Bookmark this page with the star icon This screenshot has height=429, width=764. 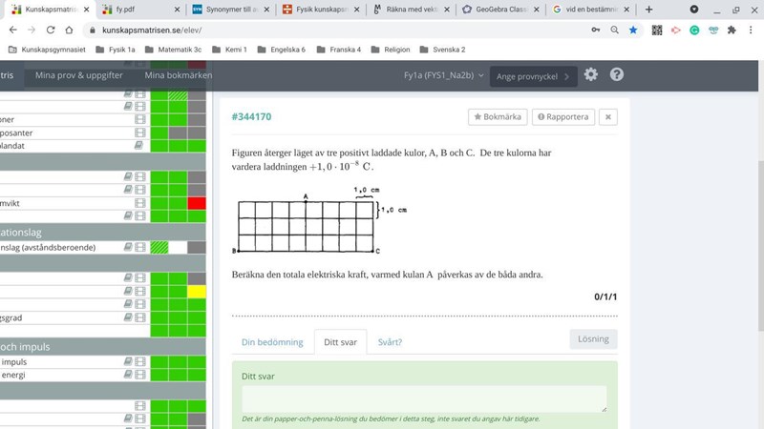pyautogui.click(x=632, y=30)
